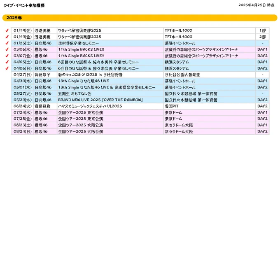Select the 04/27(日) date cell
The image size is (280, 280).
tap(23, 75)
